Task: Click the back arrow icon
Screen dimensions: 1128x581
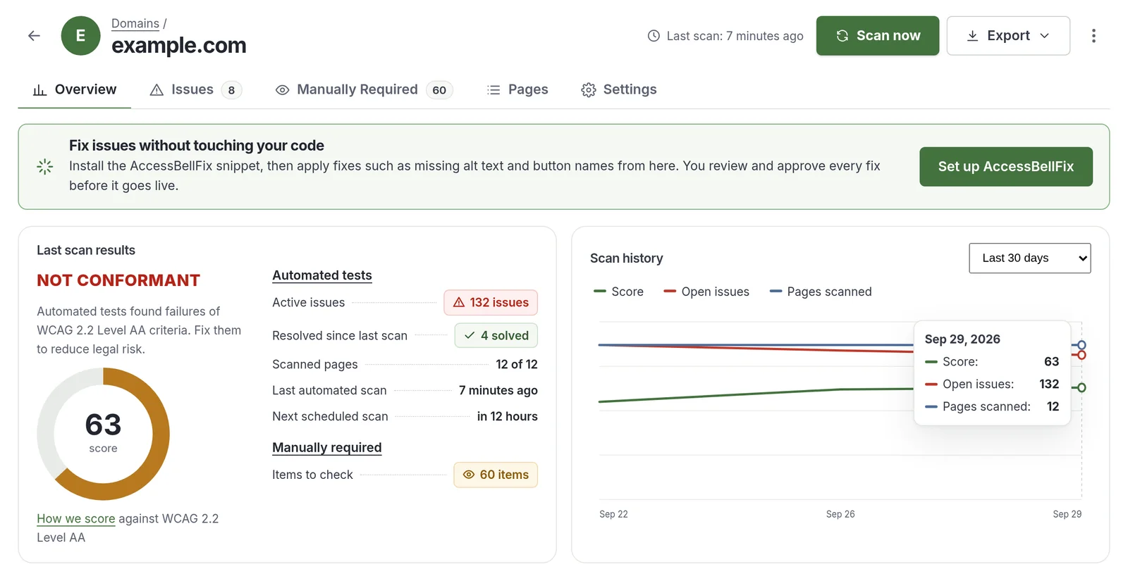Action: [34, 36]
